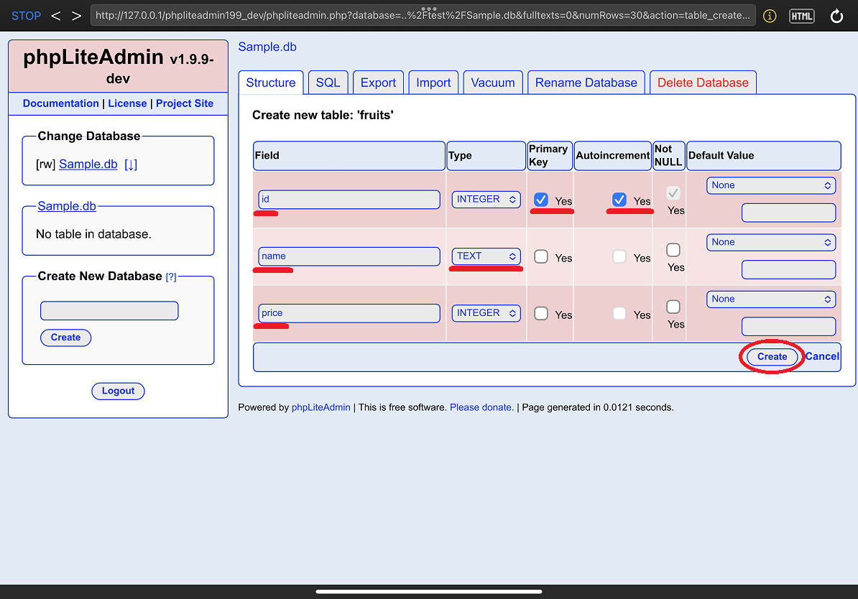Open the License link
Screen dimensions: 858x599
tap(127, 103)
